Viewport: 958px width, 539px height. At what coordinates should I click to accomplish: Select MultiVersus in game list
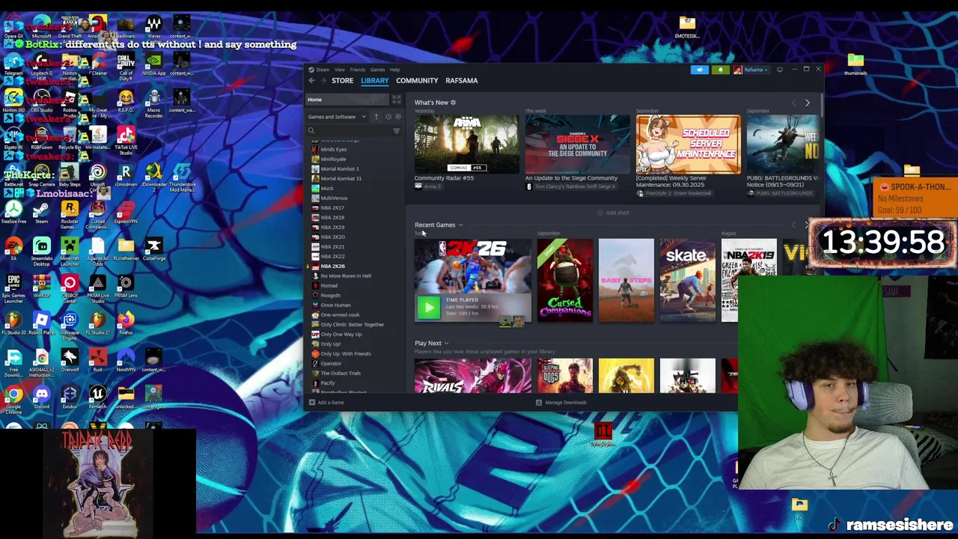(x=334, y=198)
